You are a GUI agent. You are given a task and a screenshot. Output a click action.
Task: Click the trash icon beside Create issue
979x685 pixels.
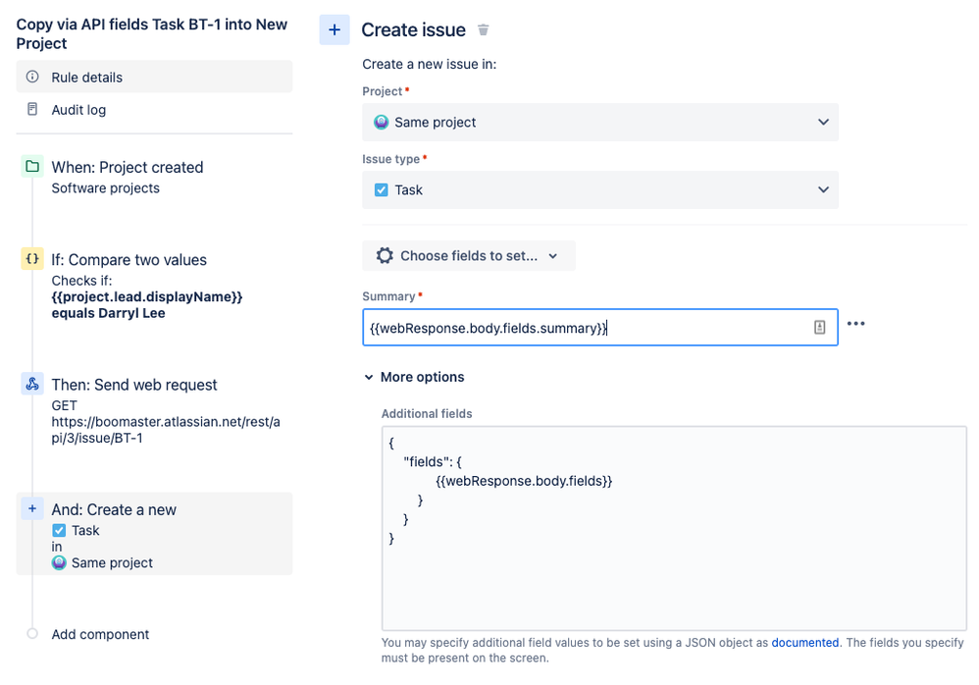484,30
